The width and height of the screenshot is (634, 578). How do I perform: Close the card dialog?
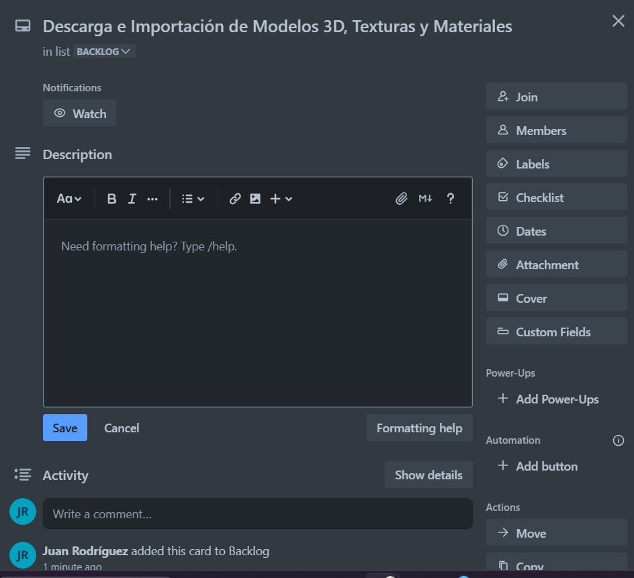click(619, 21)
